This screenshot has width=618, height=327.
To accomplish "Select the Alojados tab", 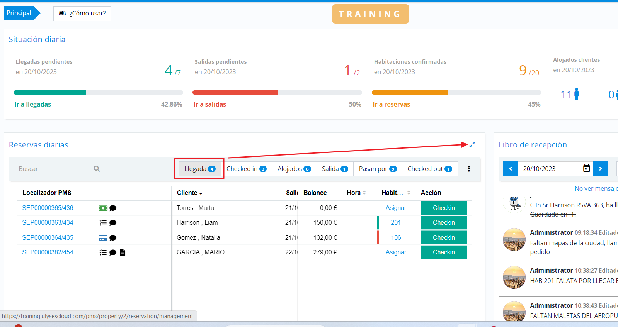I will (x=294, y=169).
